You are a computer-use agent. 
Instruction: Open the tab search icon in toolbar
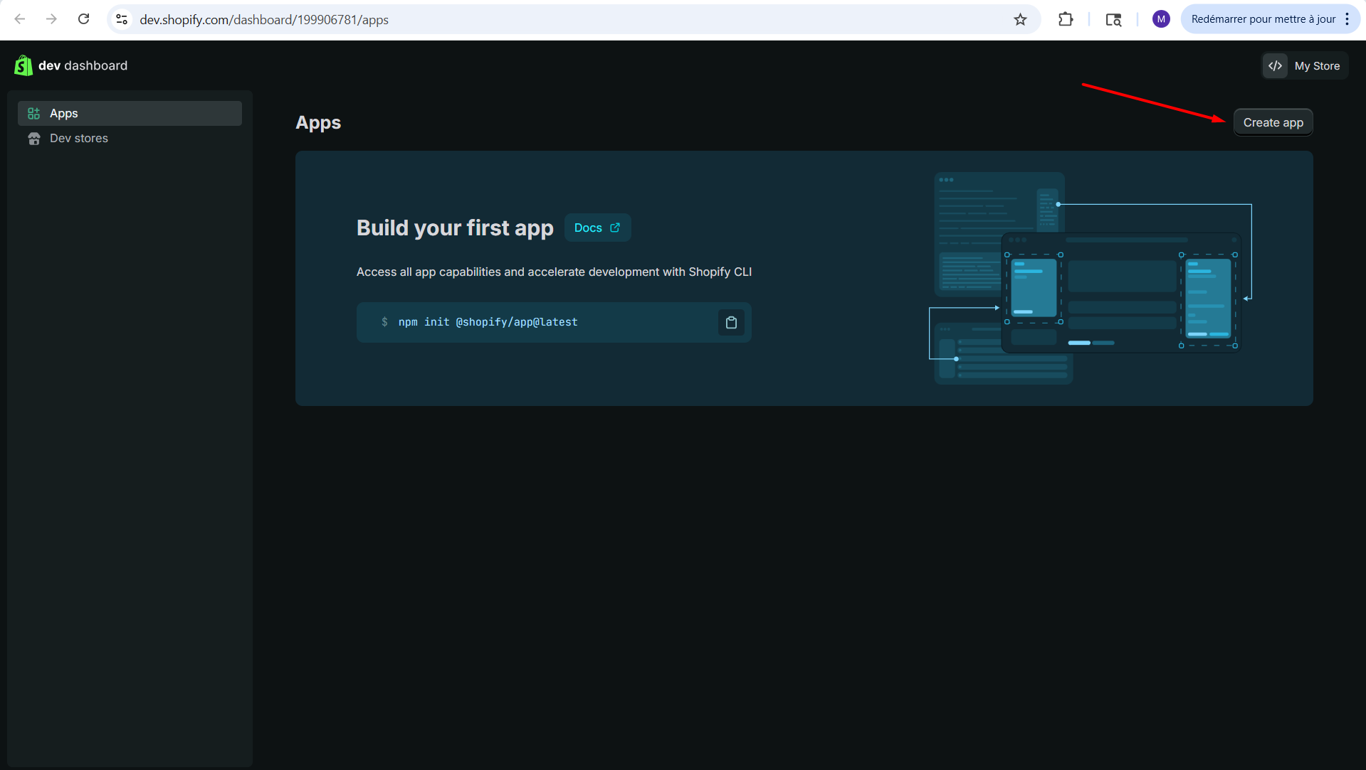click(x=1113, y=20)
